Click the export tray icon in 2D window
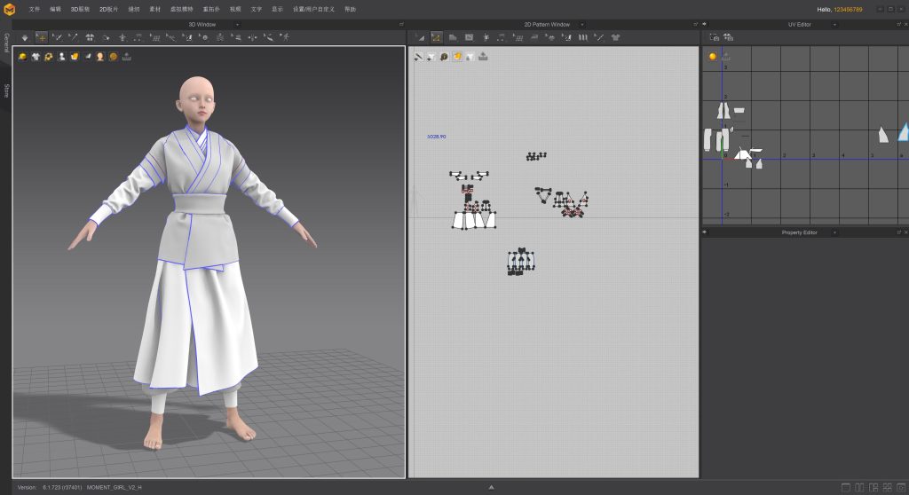The width and height of the screenshot is (909, 495). point(483,56)
